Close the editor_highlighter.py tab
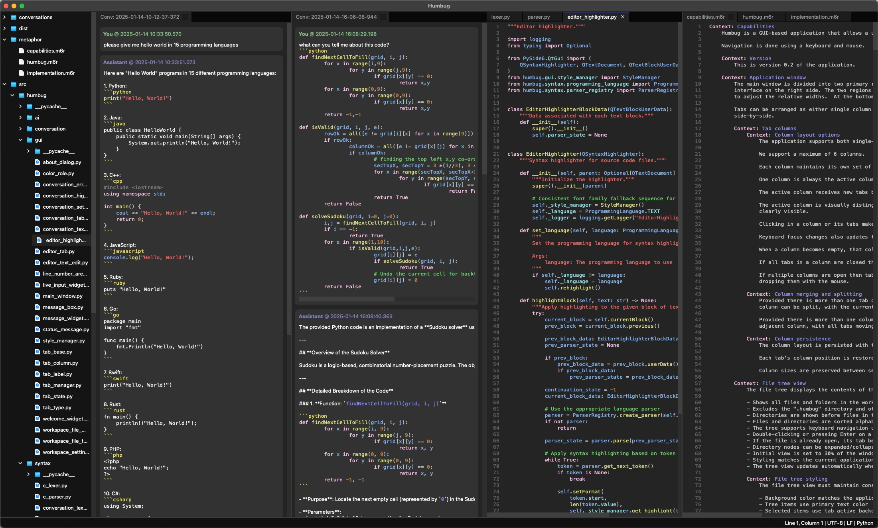The width and height of the screenshot is (878, 528). [623, 17]
